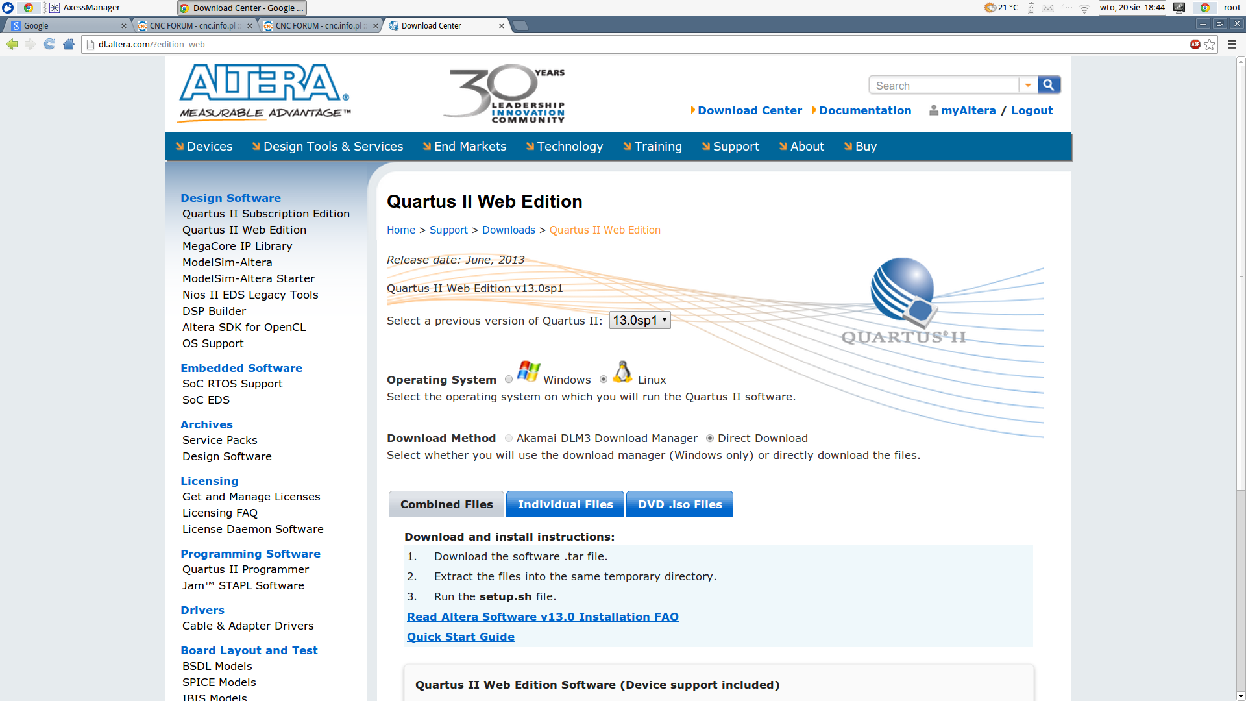
Task: Select Akamai DLM3 Download Manager option
Action: [x=509, y=439]
